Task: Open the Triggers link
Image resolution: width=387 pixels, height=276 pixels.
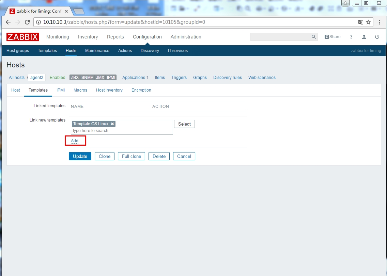Action: click(x=179, y=78)
